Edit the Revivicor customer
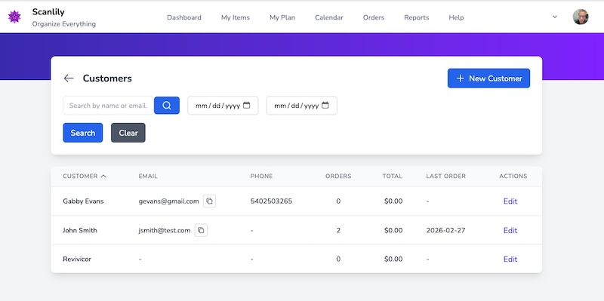 [x=510, y=260]
